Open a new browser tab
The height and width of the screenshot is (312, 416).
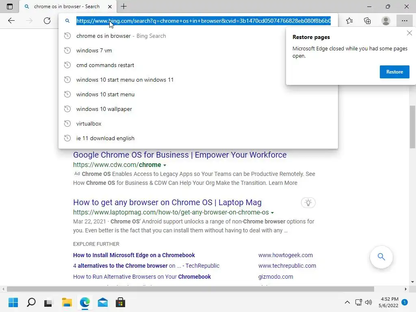click(123, 6)
